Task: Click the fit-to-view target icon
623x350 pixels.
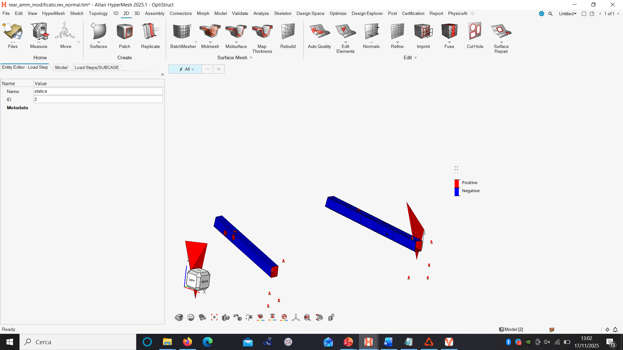Action: pos(214,318)
